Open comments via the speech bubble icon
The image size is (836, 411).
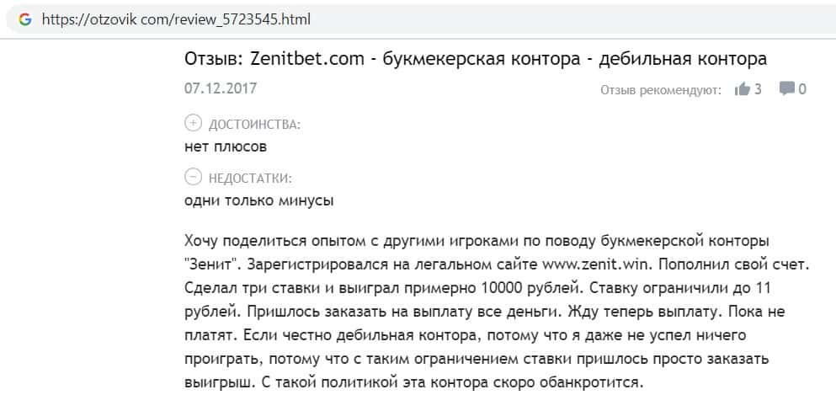pyautogui.click(x=786, y=89)
